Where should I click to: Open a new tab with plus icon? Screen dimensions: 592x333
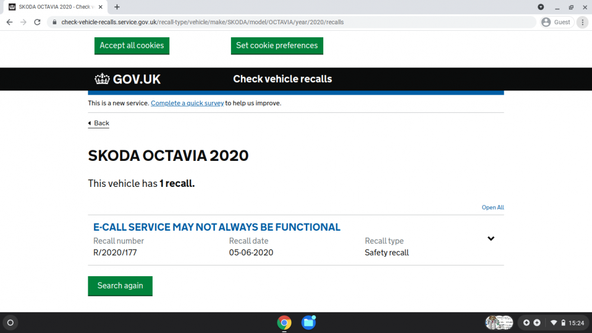[117, 7]
